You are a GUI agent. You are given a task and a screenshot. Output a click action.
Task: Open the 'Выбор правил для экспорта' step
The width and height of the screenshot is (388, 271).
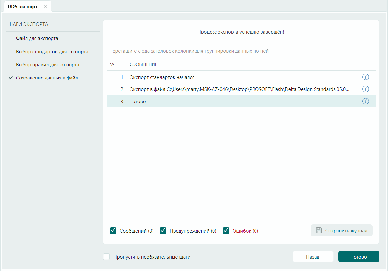coord(48,65)
